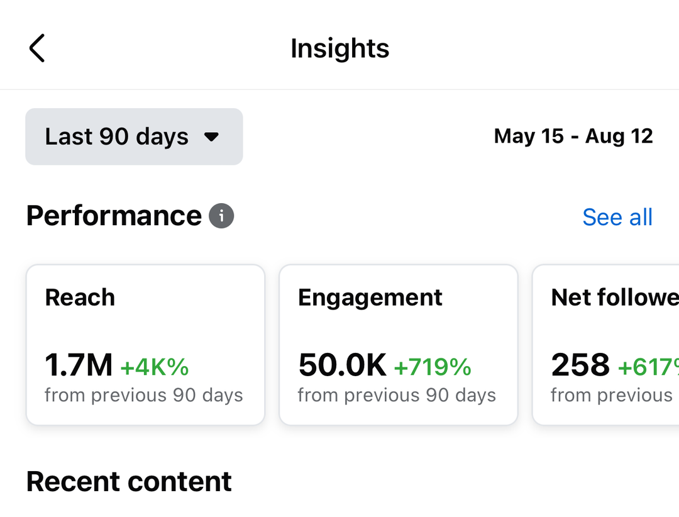Click the +617% followers change indicator
Image resolution: width=679 pixels, height=517 pixels.
[x=648, y=367]
